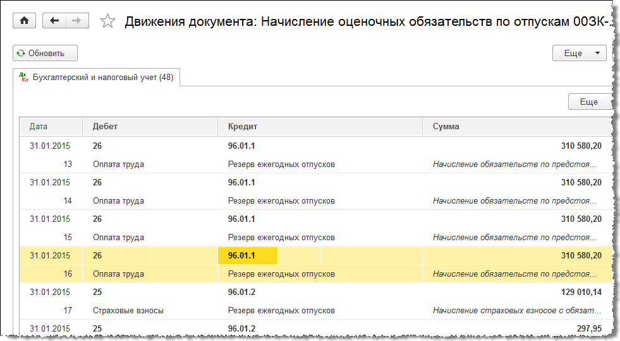Open the lower Еще menu in the tab
Screen dimensions: 620x341
coord(589,101)
